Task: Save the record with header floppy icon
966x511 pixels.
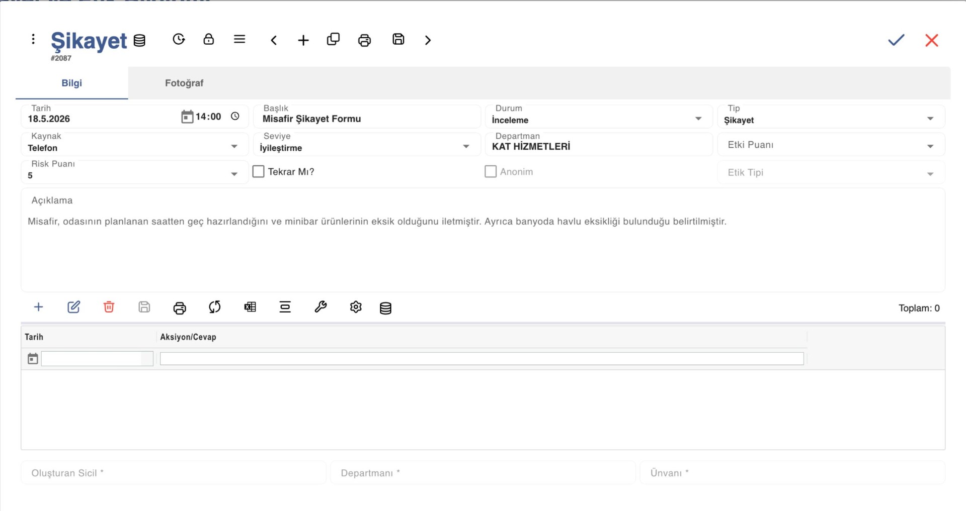Action: pyautogui.click(x=398, y=39)
